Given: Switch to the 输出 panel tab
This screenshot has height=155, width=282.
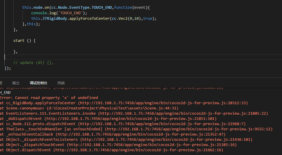Looking at the screenshot, I should (16, 83).
